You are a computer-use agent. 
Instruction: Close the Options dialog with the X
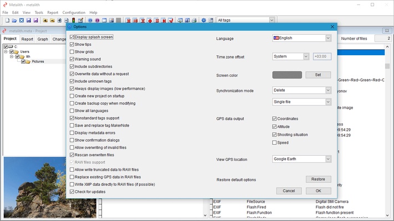332,27
